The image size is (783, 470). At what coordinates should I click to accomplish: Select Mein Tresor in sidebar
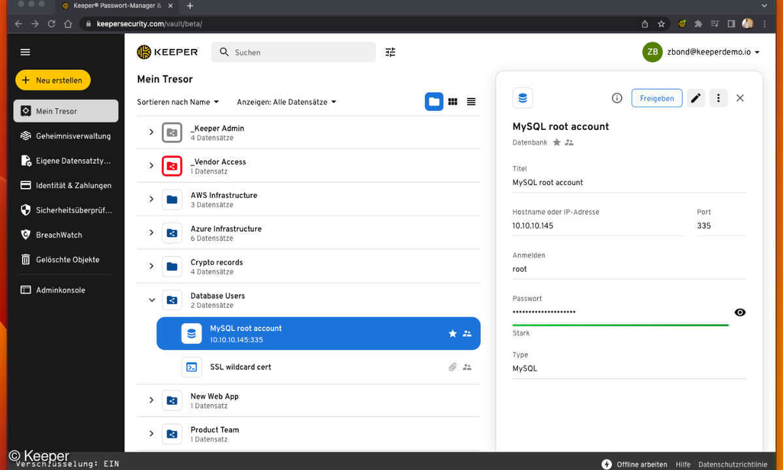pos(66,111)
